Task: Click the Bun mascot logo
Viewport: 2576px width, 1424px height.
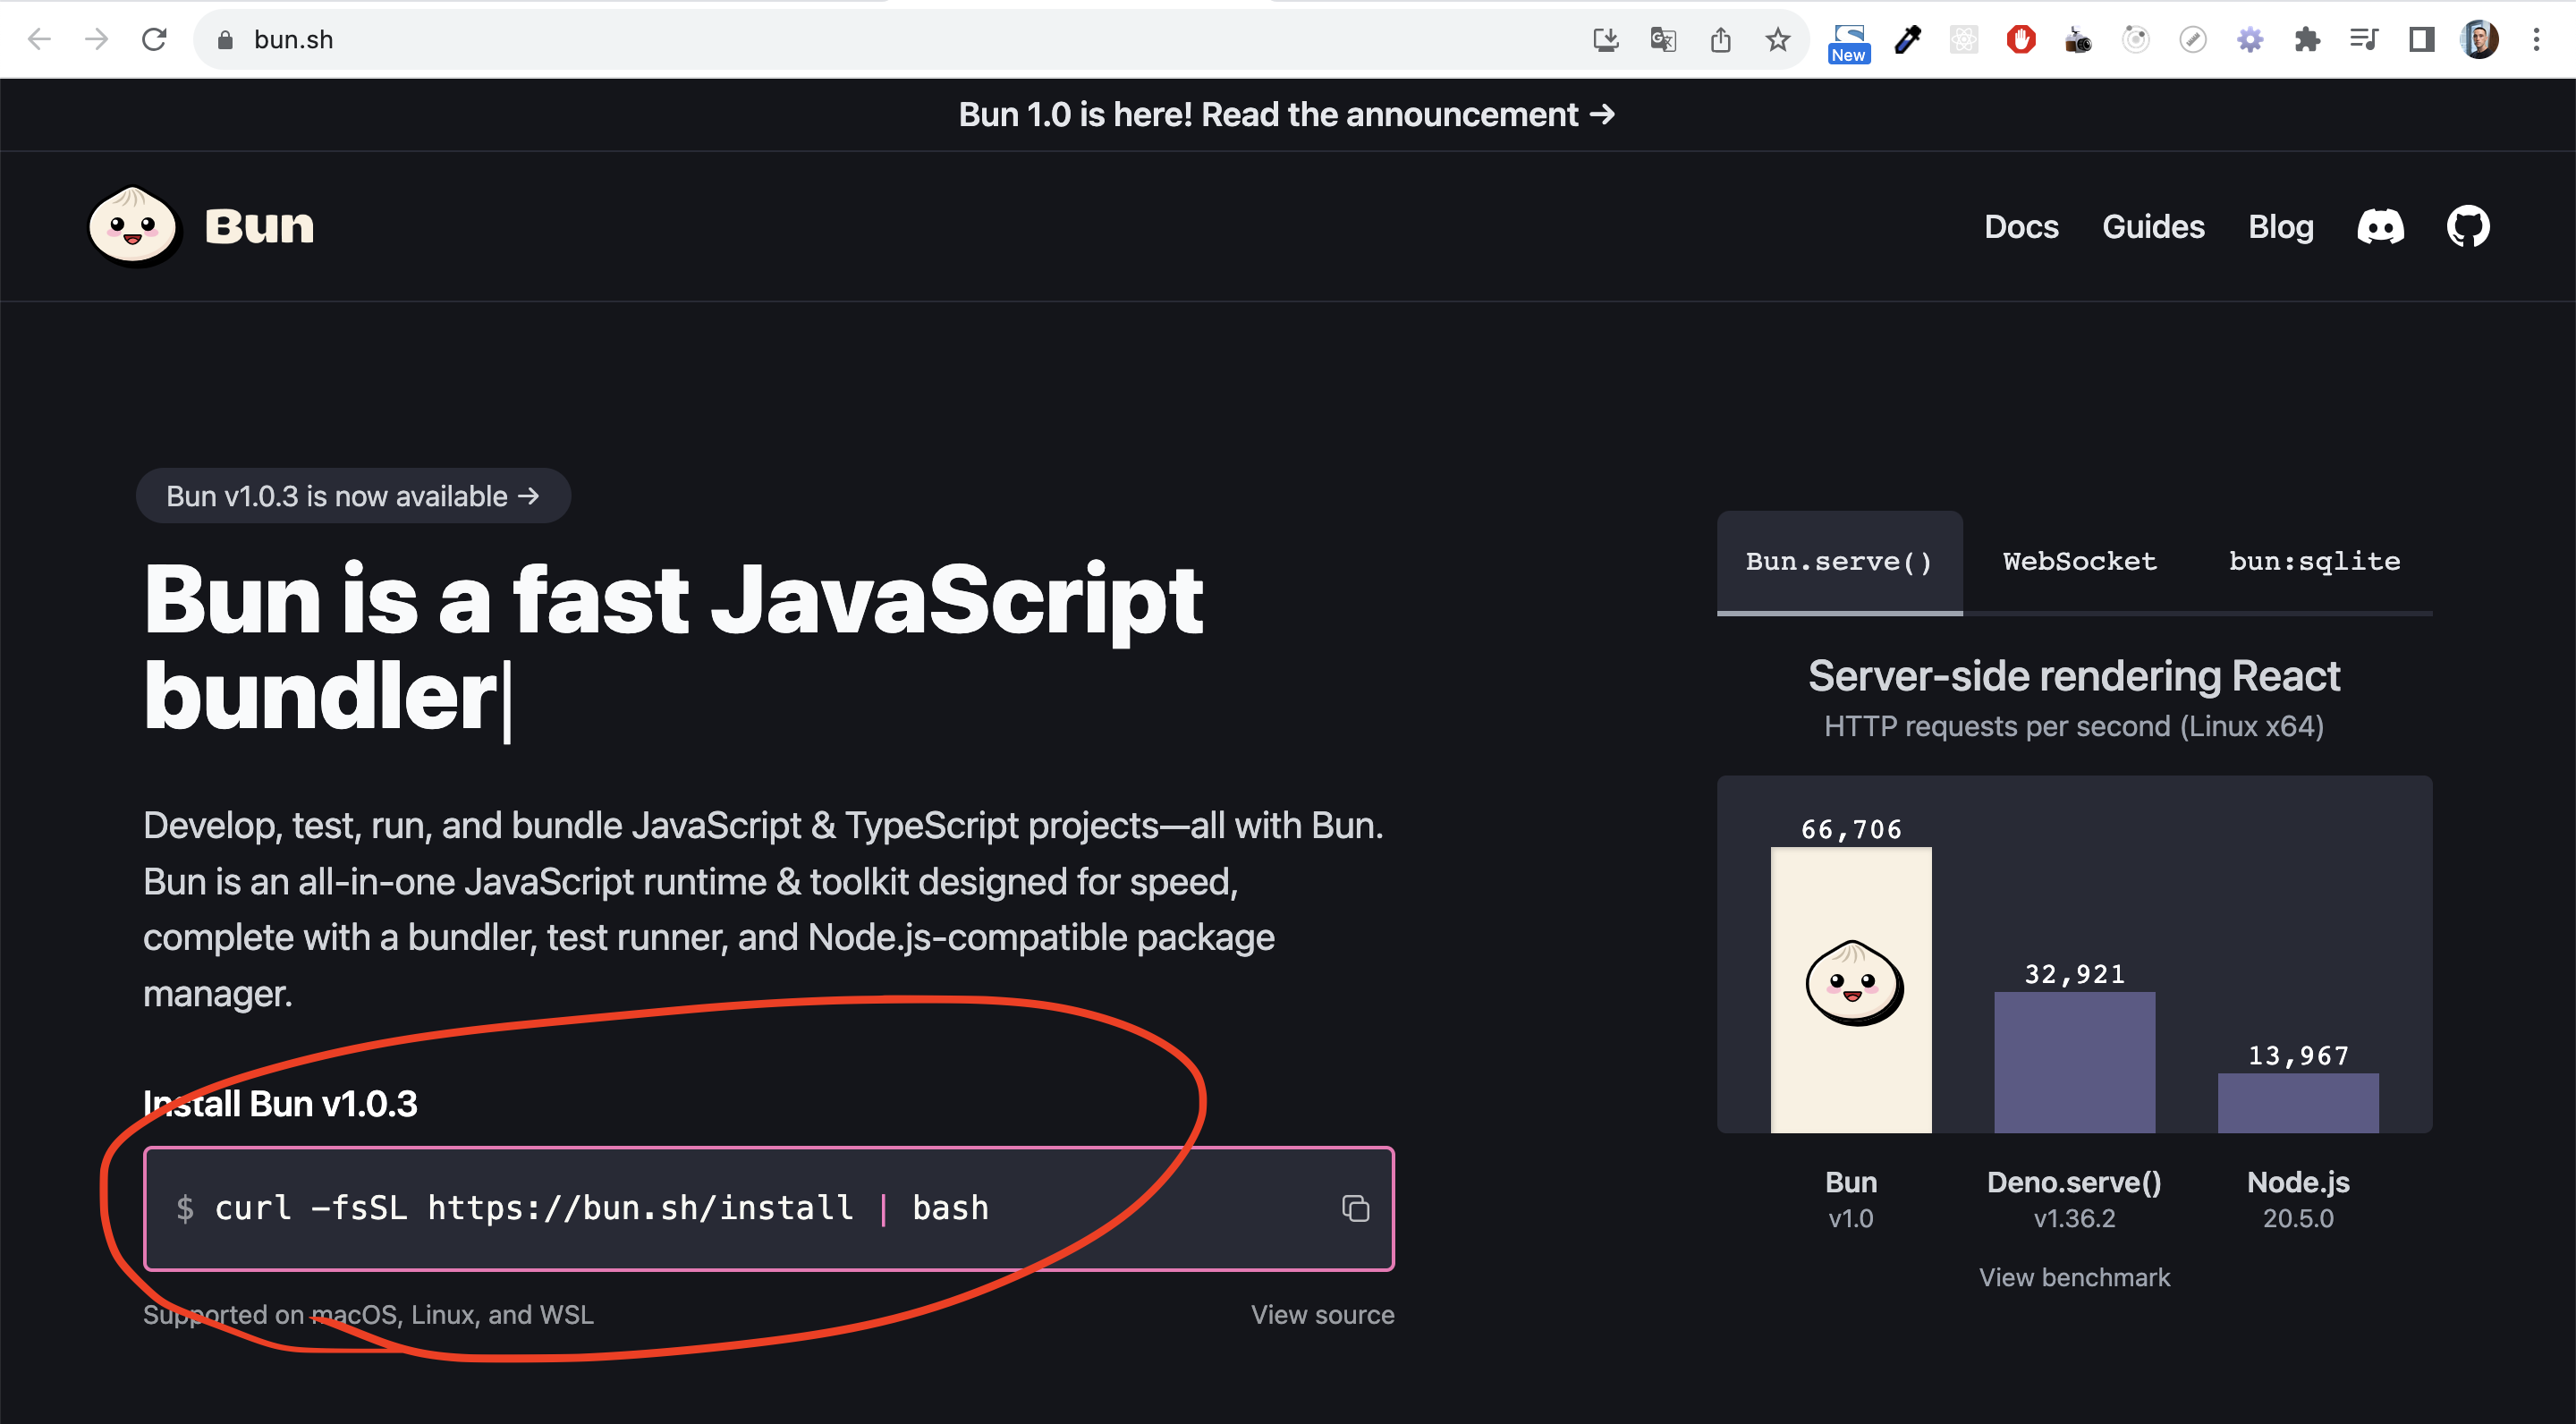Action: [134, 226]
